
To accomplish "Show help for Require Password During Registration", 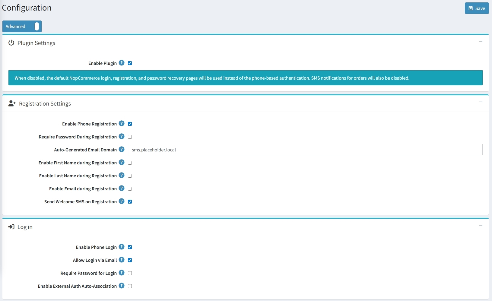I will pos(122,136).
